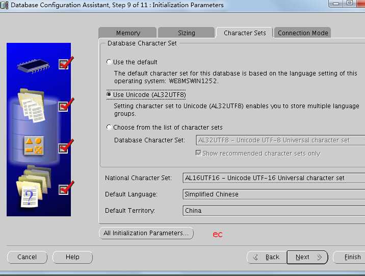Open the National Character Set dropdown
Image resolution: width=365 pixels, height=276 pixels.
[x=274, y=178]
